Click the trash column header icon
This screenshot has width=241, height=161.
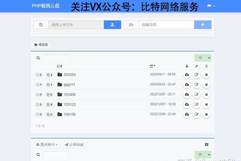(x=206, y=66)
